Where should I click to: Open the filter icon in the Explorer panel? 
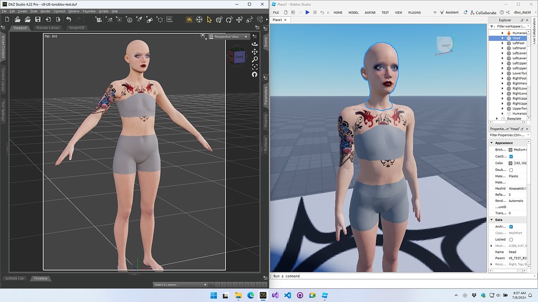point(492,26)
